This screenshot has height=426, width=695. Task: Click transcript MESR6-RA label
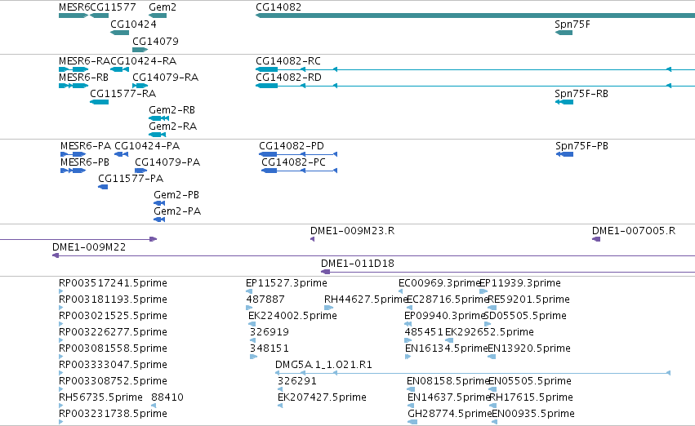[84, 60]
